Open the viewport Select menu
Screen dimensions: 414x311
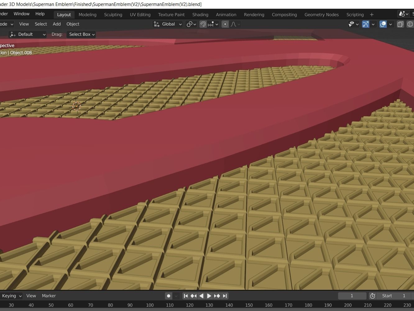(x=41, y=24)
